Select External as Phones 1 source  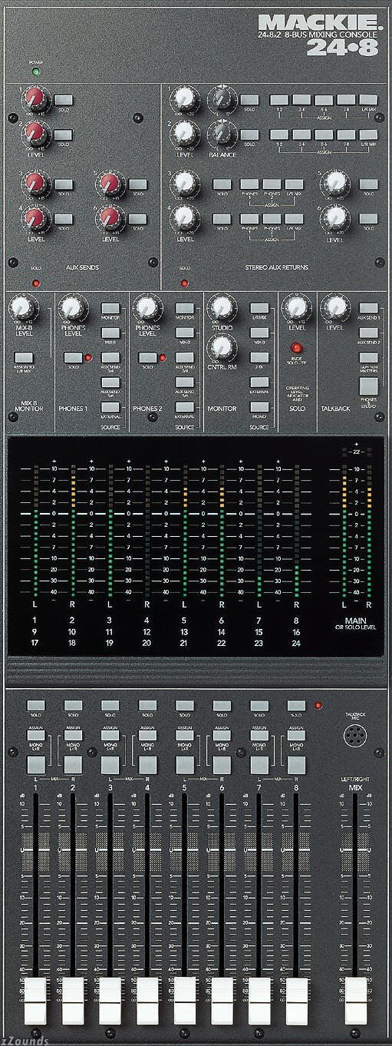pyautogui.click(x=110, y=406)
